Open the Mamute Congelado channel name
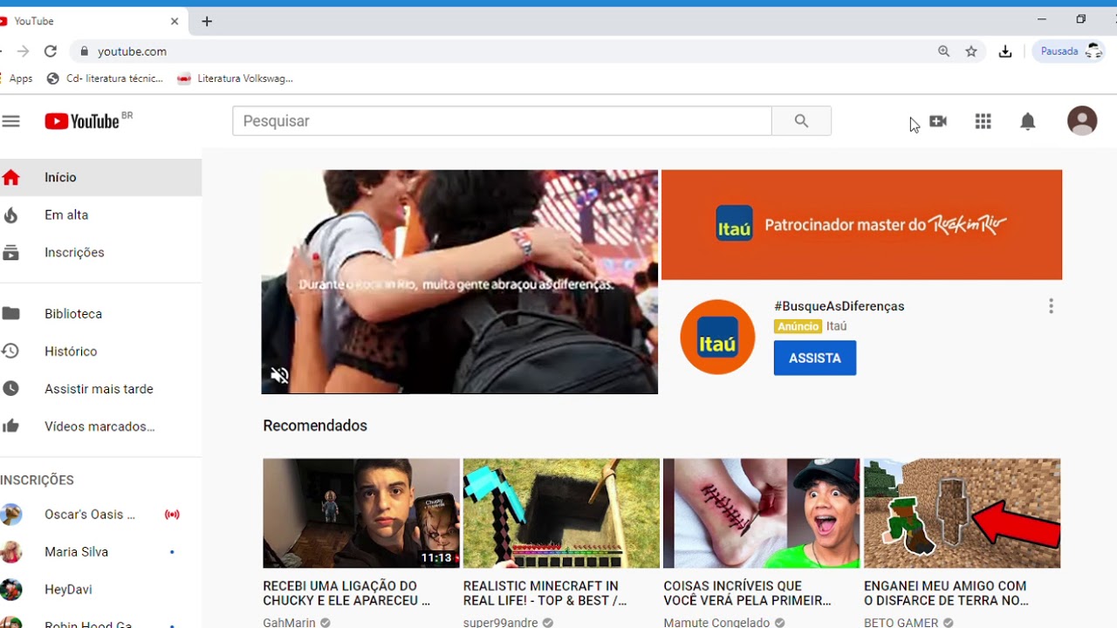The width and height of the screenshot is (1117, 628). coord(716,622)
